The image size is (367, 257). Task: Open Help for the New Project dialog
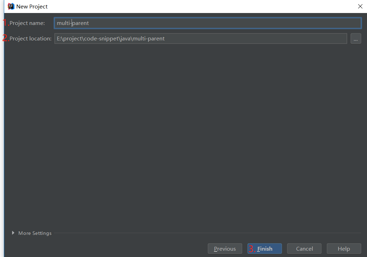(x=344, y=249)
